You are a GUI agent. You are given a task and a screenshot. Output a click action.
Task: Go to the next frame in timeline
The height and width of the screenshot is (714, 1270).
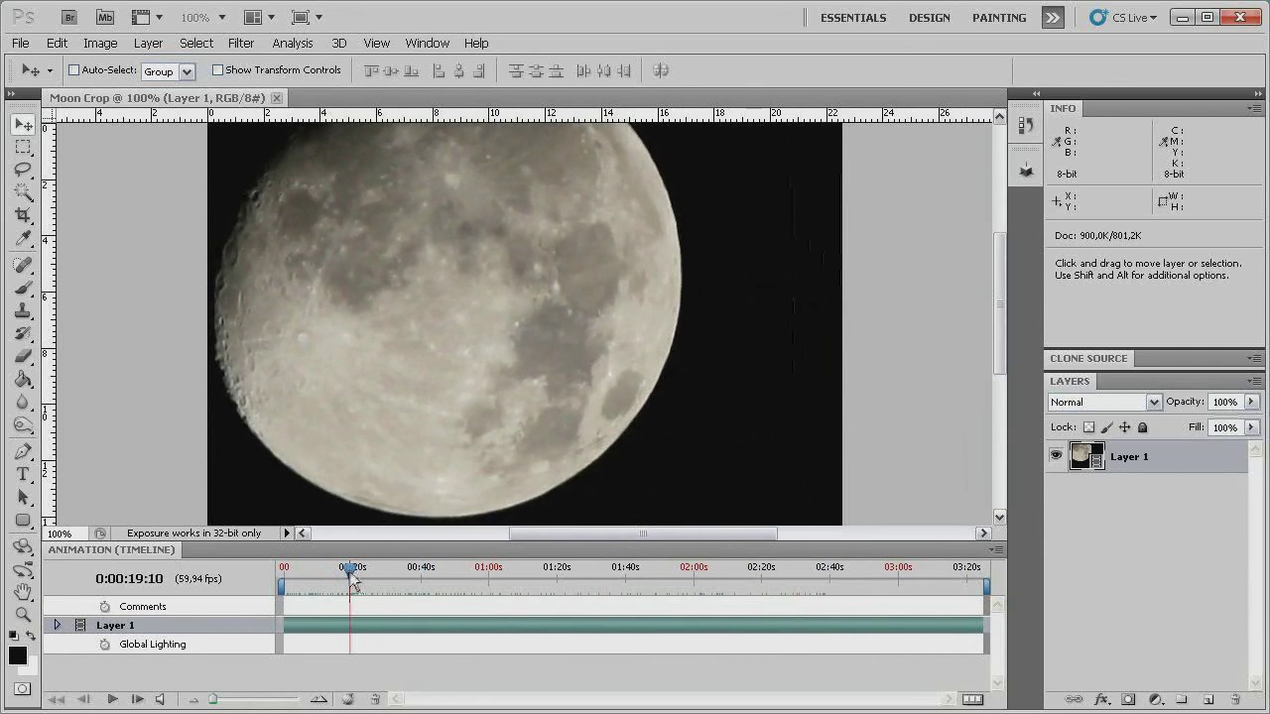[x=137, y=699]
